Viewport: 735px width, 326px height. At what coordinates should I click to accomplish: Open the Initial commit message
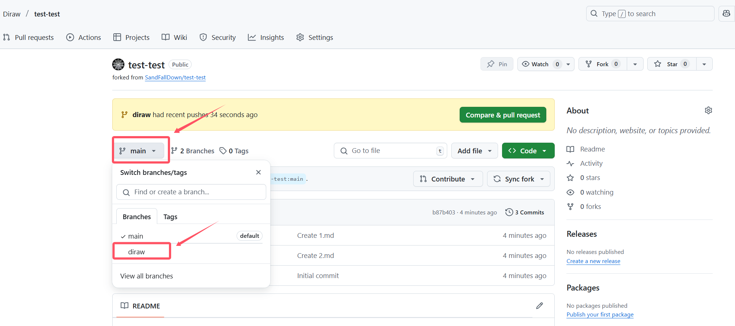pos(318,276)
